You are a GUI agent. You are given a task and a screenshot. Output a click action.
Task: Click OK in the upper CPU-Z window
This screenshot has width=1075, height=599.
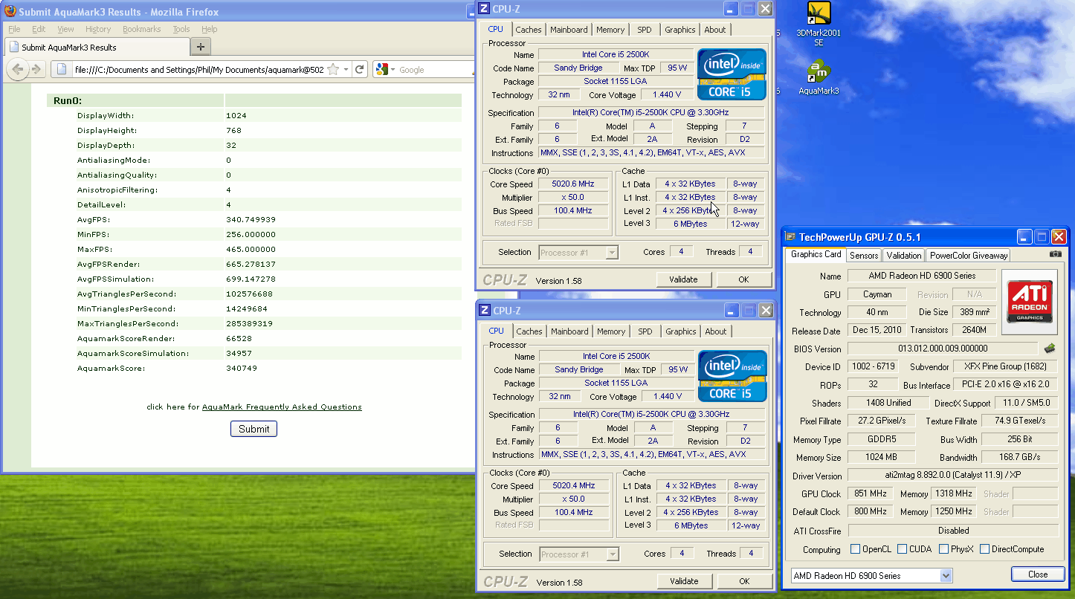743,279
